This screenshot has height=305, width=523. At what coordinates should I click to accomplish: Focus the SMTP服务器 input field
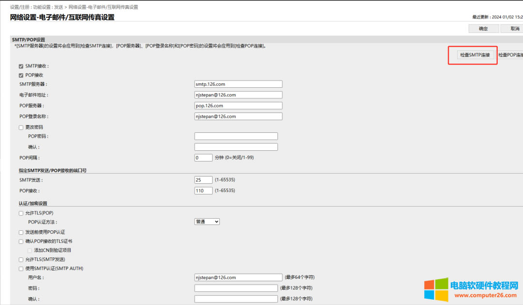238,84
